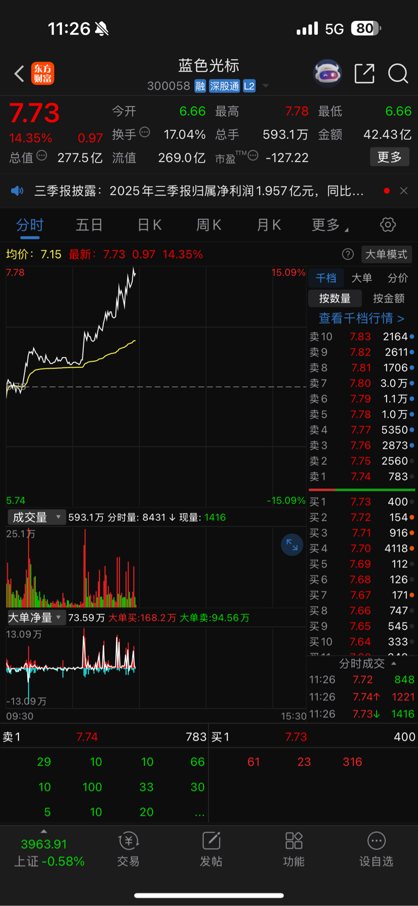
Task: Tap the 11:26 7.72 848 trade row
Action: pyautogui.click(x=362, y=680)
